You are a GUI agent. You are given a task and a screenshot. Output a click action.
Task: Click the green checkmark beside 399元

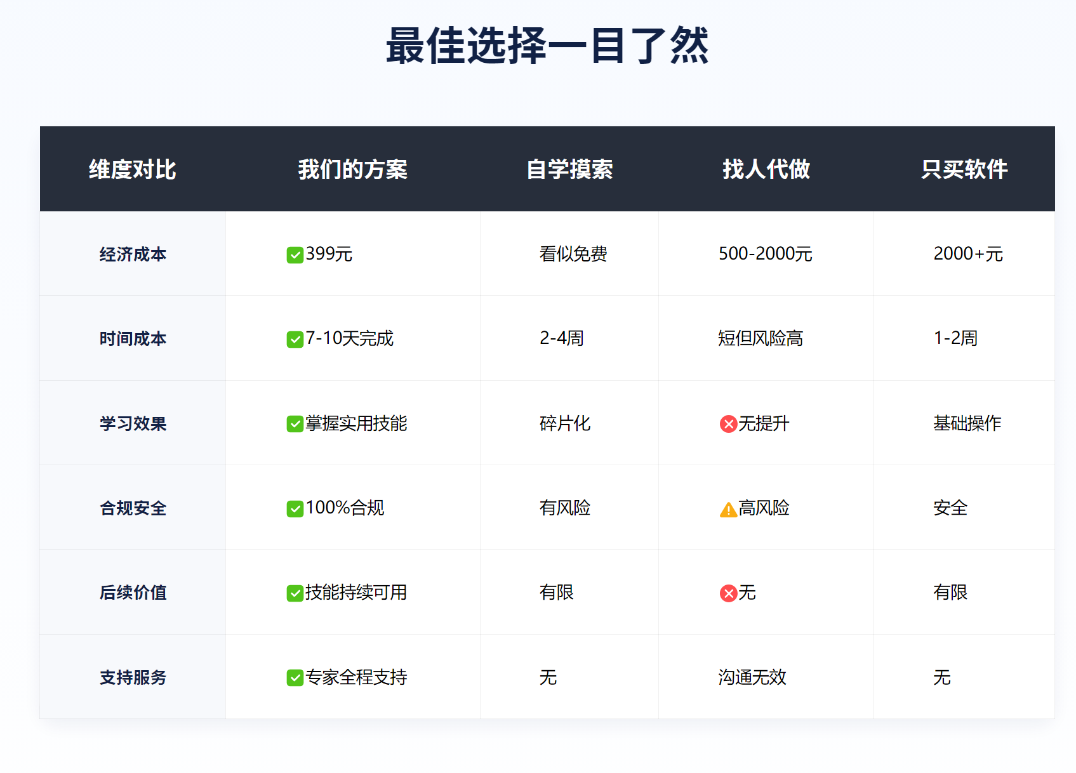(x=295, y=255)
